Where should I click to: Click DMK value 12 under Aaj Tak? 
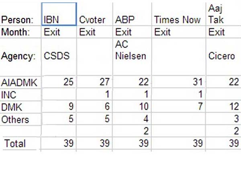pyautogui.click(x=223, y=107)
